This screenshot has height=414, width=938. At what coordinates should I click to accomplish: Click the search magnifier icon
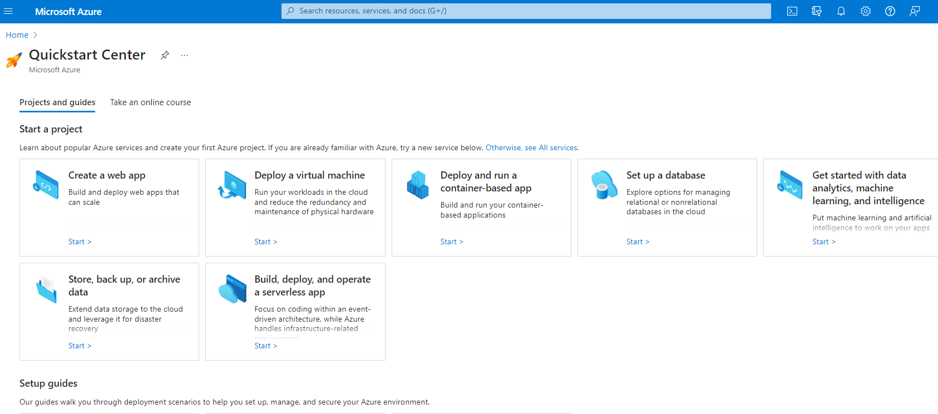(x=290, y=11)
